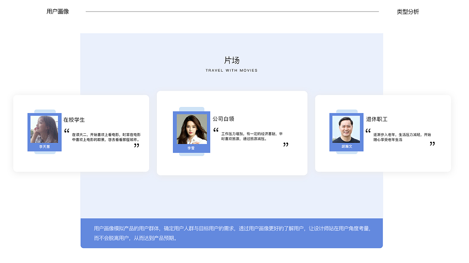This screenshot has height=263, width=469.
Task: Click opening quote mark in 退休职工 card
Action: 368,131
